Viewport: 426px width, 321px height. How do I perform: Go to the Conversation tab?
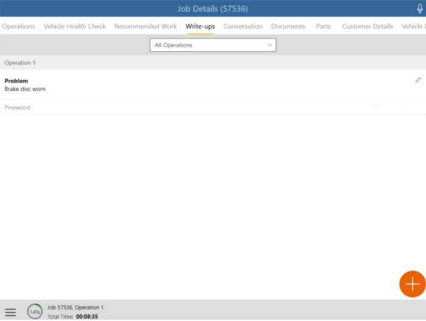pos(243,26)
